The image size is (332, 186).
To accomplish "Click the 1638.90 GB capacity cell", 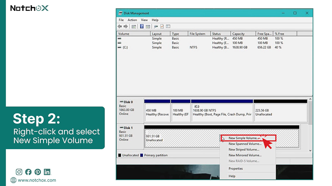I will coord(240,47).
